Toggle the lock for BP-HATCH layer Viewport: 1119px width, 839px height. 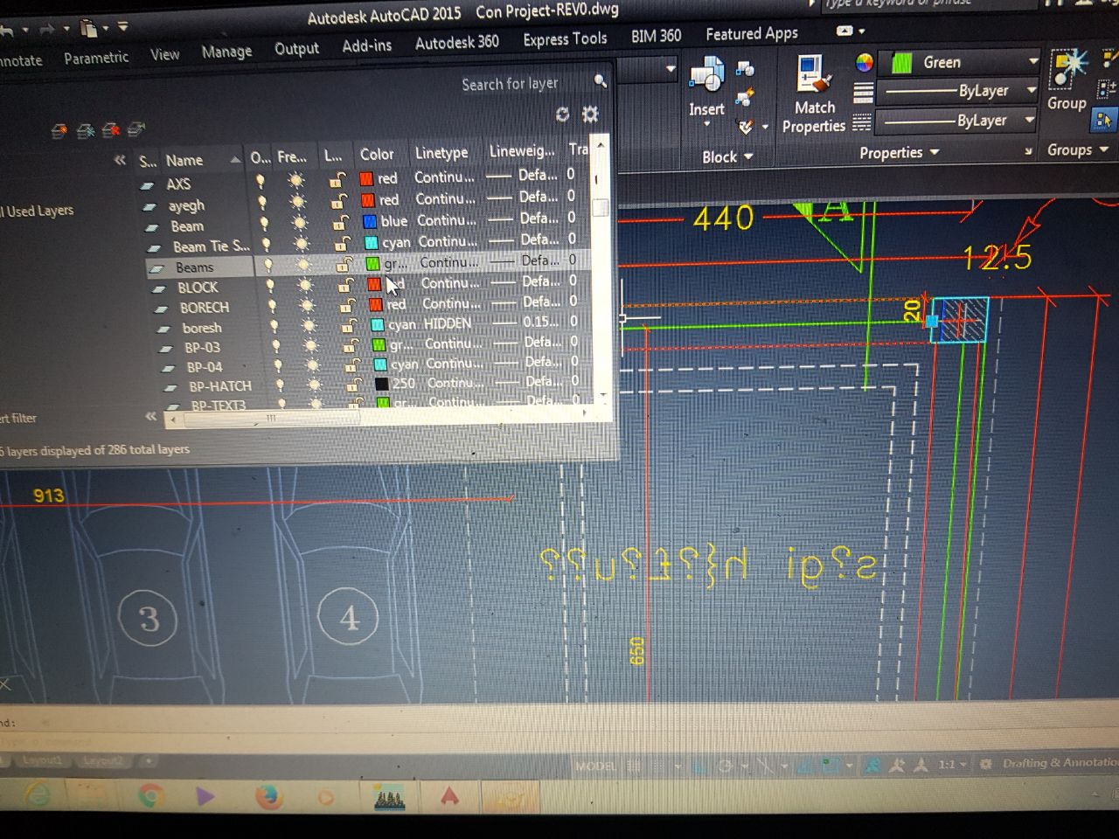[355, 384]
